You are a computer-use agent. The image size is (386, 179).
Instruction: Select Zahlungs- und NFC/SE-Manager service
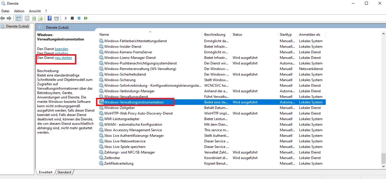click(129, 152)
